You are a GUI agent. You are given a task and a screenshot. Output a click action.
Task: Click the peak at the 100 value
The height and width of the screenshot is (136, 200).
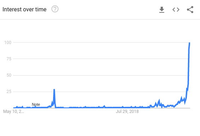[189, 43]
